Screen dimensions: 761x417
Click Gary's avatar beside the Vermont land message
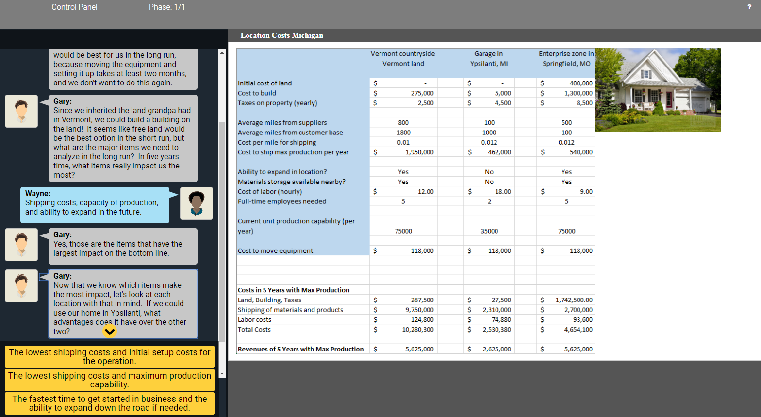pyautogui.click(x=21, y=111)
